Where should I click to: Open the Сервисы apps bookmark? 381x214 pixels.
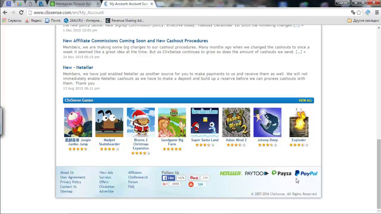(x=12, y=21)
